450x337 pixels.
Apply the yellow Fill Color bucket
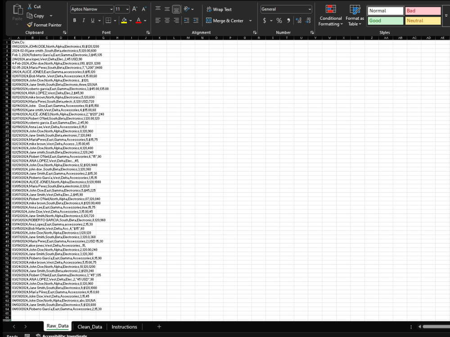(124, 20)
